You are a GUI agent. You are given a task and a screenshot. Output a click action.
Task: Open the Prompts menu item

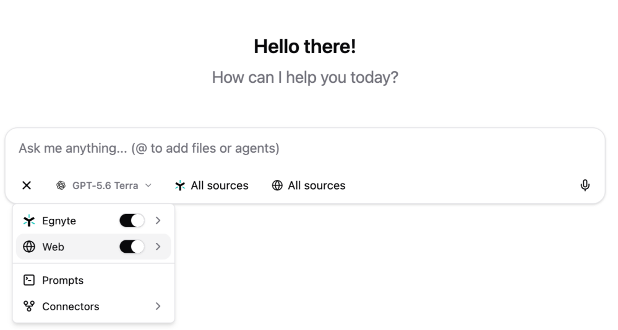pyautogui.click(x=93, y=281)
